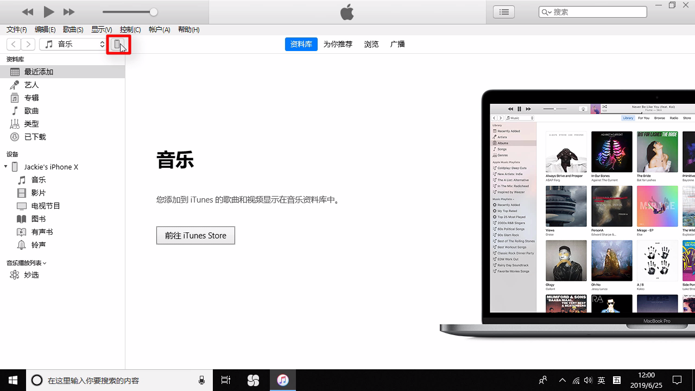This screenshot has width=695, height=391.
Task: Click the MacBook iTunes preview image
Action: click(567, 215)
